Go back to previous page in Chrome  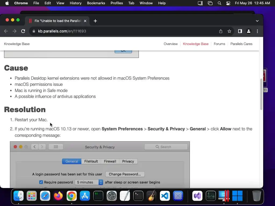6,31
